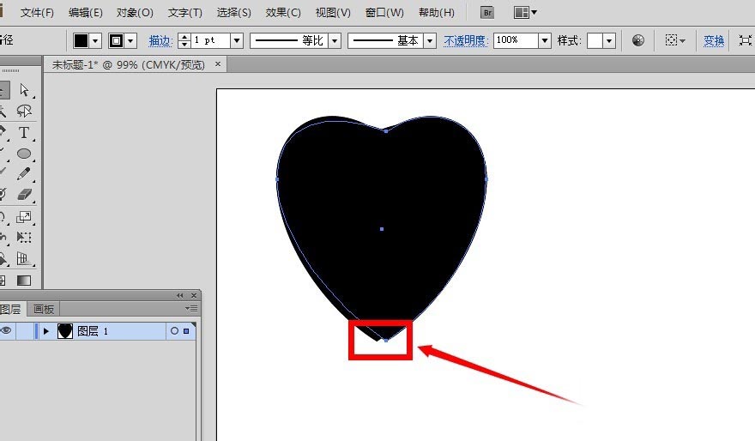Select the Gradient tool
This screenshot has height=441, width=755.
(x=24, y=281)
